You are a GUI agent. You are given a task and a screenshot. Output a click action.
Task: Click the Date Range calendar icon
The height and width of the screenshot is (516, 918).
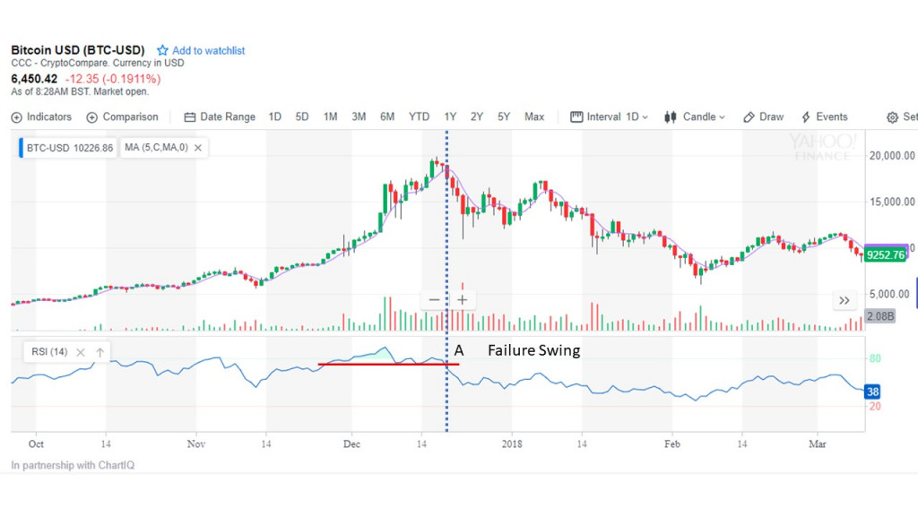(x=190, y=117)
